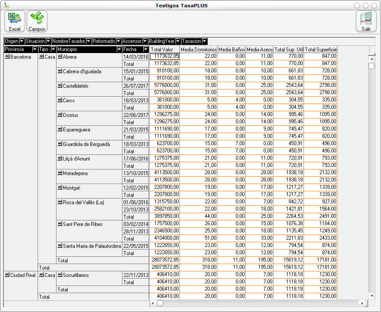Collapse the Ciudad Real province row
381x312 pixels.
[7, 275]
